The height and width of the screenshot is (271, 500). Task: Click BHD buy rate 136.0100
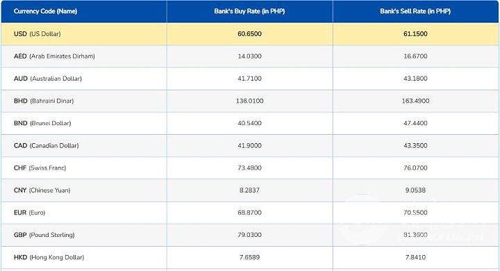(x=250, y=101)
